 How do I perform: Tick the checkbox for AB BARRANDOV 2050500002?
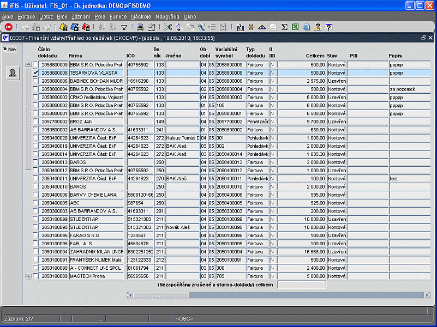pos(35,129)
